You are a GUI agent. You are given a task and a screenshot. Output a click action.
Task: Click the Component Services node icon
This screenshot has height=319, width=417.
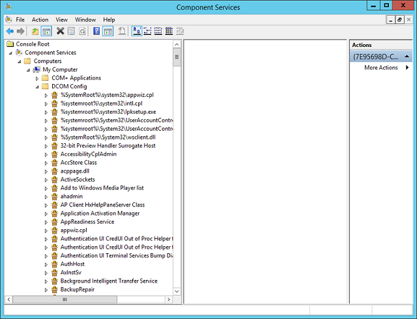point(19,53)
